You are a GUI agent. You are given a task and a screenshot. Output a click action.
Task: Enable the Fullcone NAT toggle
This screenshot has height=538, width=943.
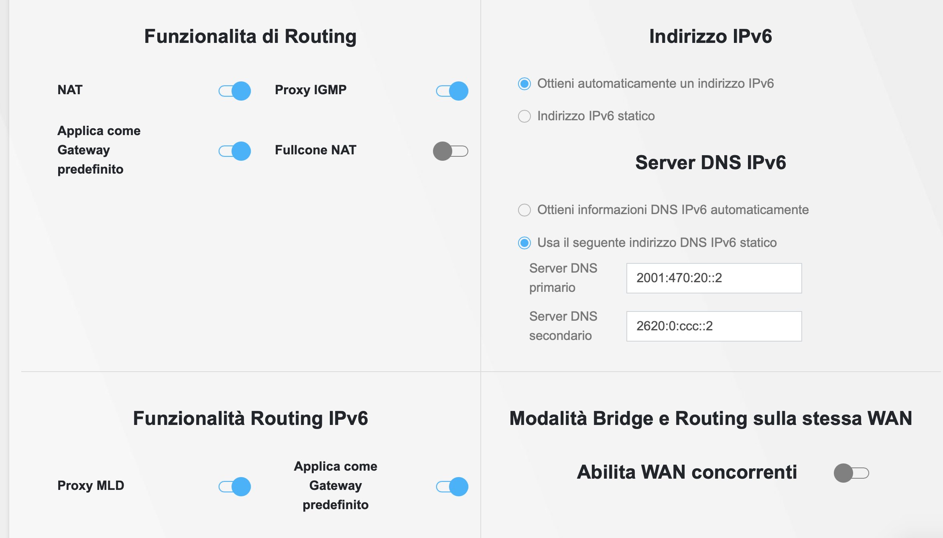point(451,151)
